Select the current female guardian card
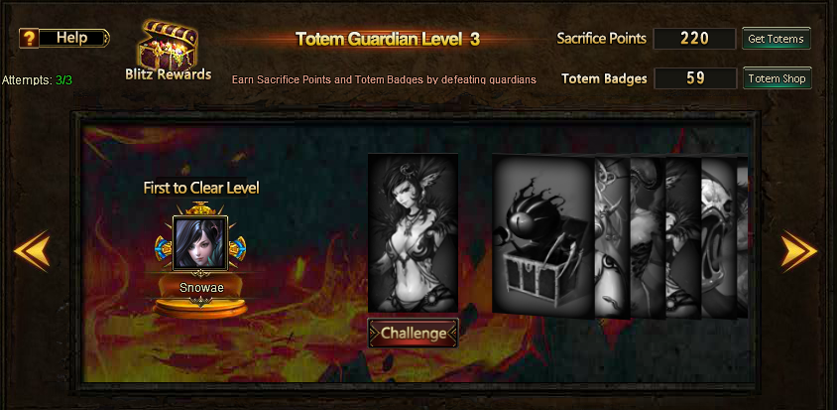Viewport: 837px width, 410px height. (413, 232)
